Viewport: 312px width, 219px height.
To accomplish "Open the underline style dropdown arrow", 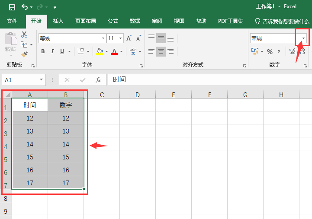I will click(69, 52).
